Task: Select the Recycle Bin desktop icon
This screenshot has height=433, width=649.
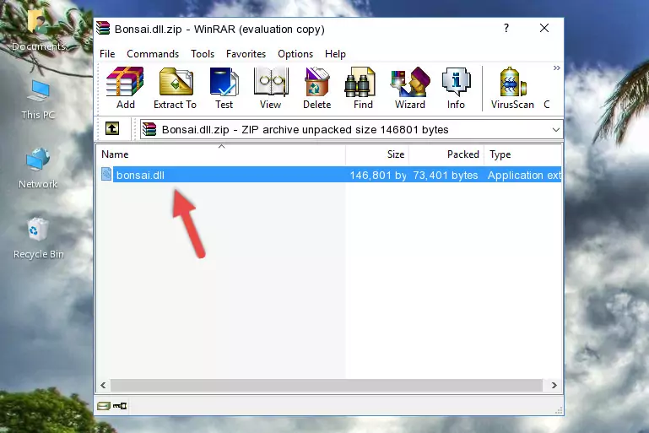Action: point(39,238)
